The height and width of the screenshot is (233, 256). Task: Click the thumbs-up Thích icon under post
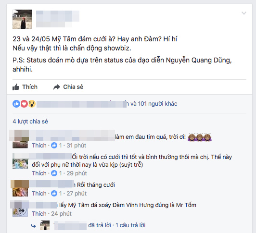16,87
